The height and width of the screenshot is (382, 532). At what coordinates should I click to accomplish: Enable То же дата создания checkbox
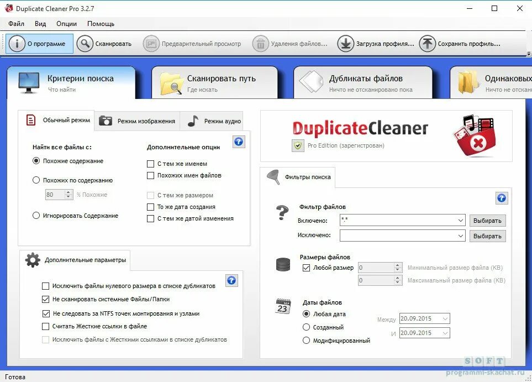tap(150, 207)
